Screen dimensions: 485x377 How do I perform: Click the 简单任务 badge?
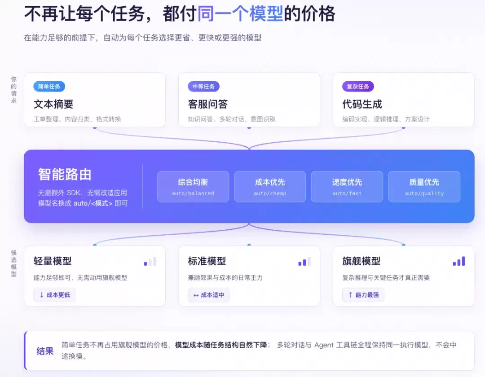[x=49, y=87]
